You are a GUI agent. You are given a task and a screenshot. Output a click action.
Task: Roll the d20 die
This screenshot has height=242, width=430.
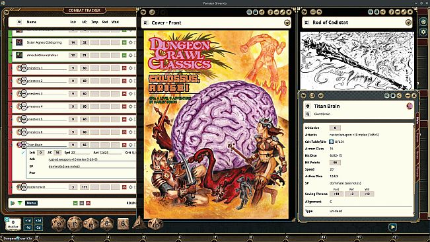pos(58,224)
